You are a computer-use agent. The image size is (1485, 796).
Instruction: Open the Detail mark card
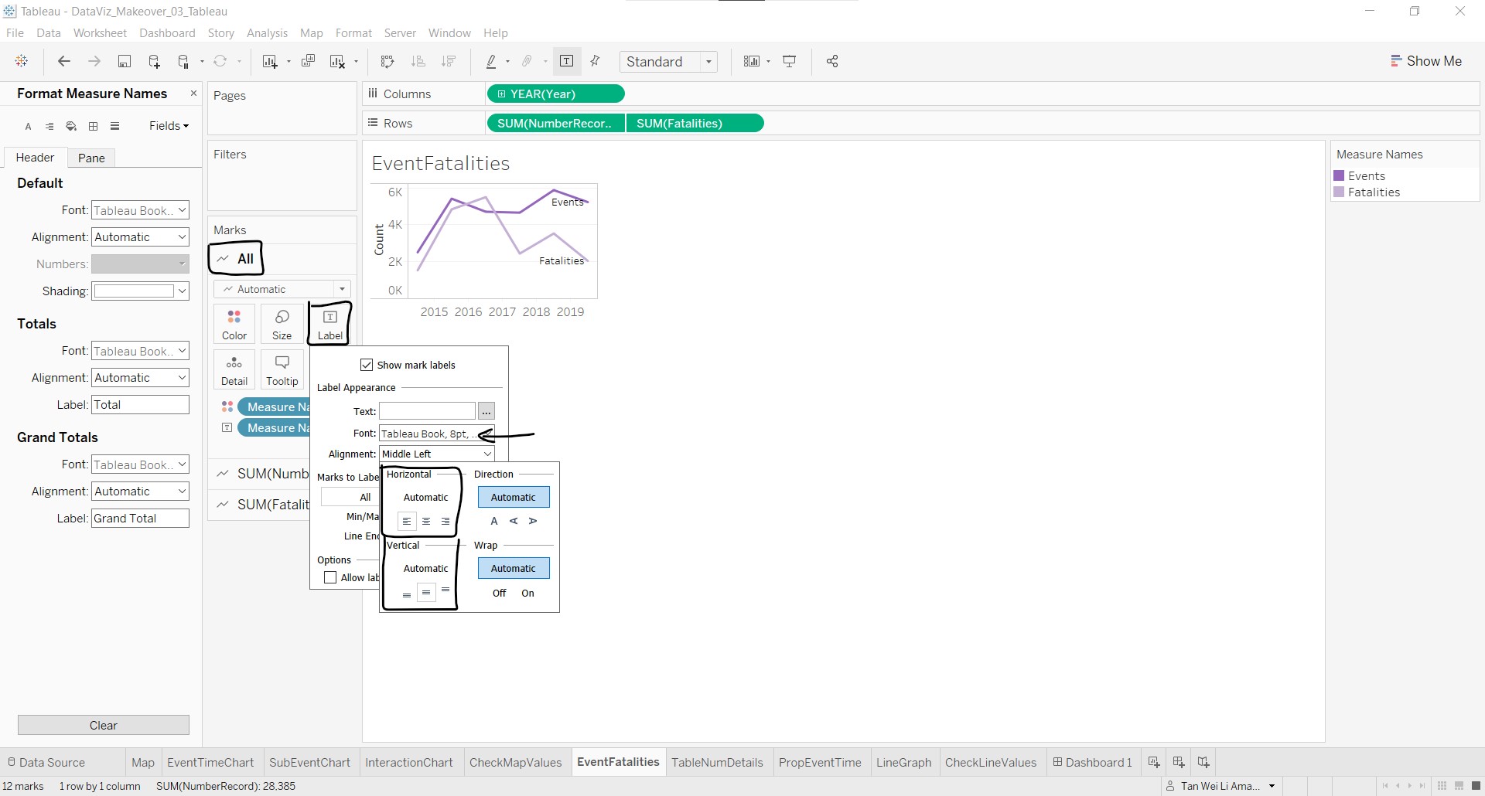coord(234,369)
